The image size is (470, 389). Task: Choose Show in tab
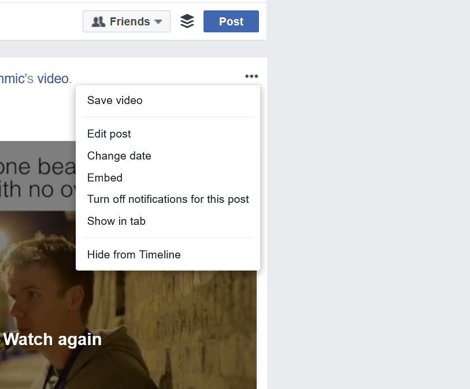(116, 221)
